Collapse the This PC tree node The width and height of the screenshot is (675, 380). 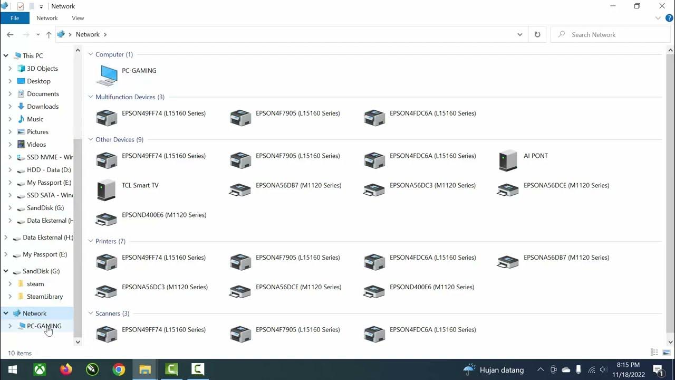pyautogui.click(x=6, y=55)
